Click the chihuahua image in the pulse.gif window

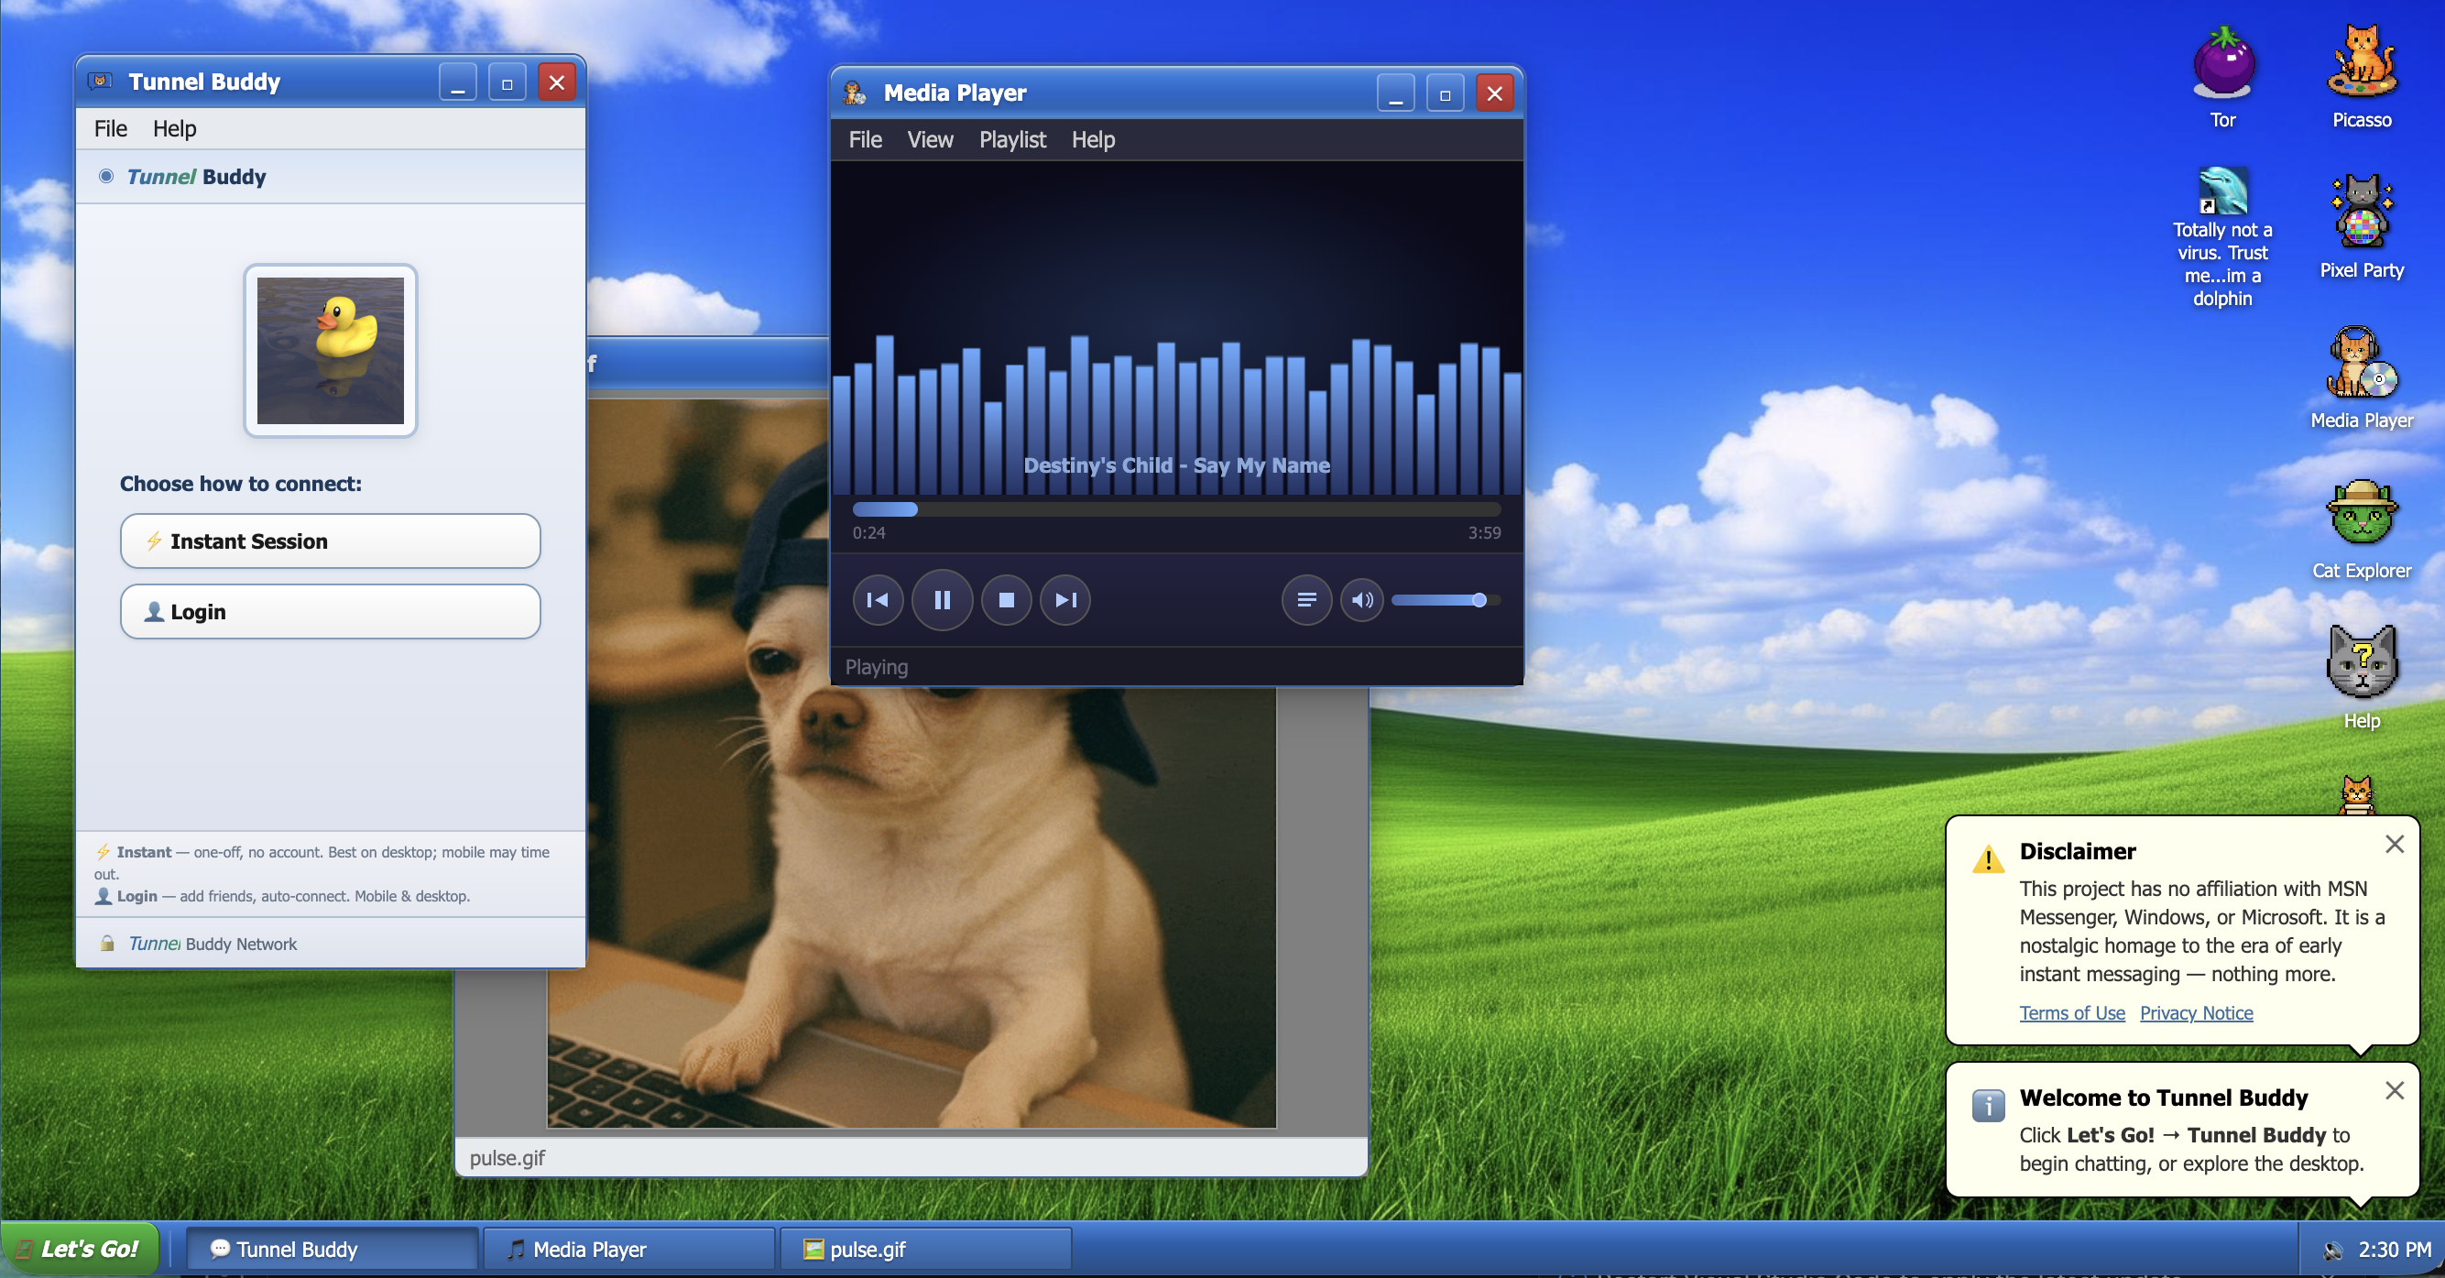point(911,902)
